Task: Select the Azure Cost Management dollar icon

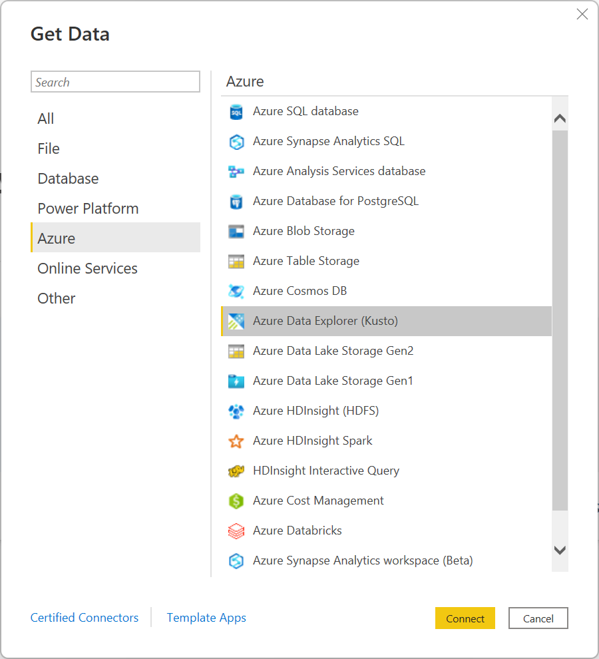Action: pos(236,501)
